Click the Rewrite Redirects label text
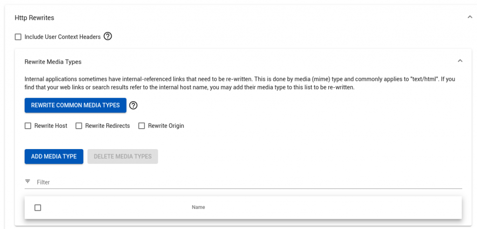 click(107, 126)
